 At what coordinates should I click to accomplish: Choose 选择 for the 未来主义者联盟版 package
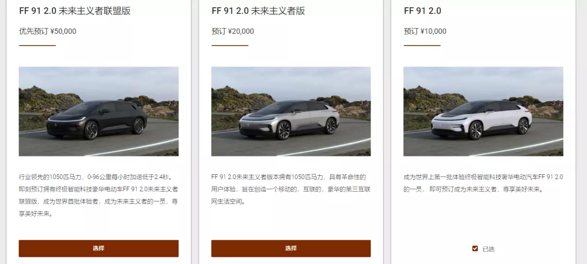[98, 248]
